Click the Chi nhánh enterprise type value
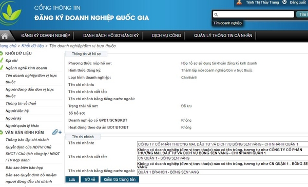The height and width of the screenshot is (187, 308). [189, 78]
